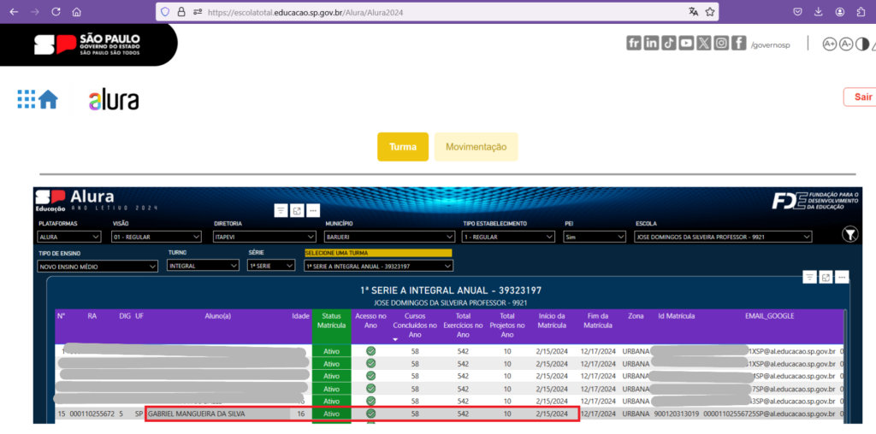
Task: Bookmark page with the star icon
Action: [710, 12]
